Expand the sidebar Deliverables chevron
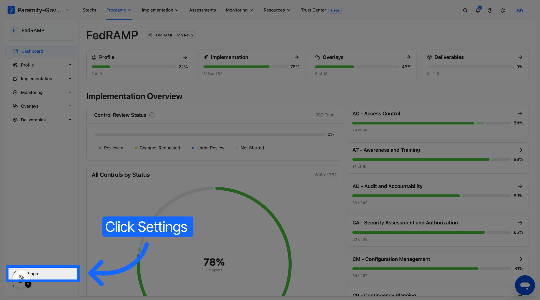 tap(70, 120)
